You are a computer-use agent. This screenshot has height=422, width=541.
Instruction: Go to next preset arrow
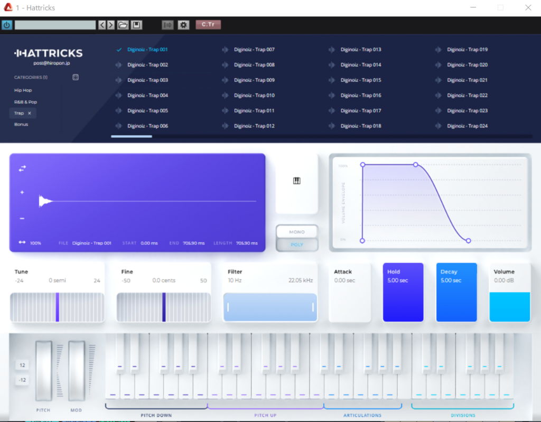tap(111, 25)
